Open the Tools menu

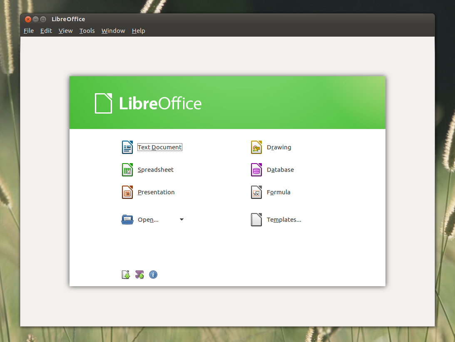pyautogui.click(x=87, y=30)
